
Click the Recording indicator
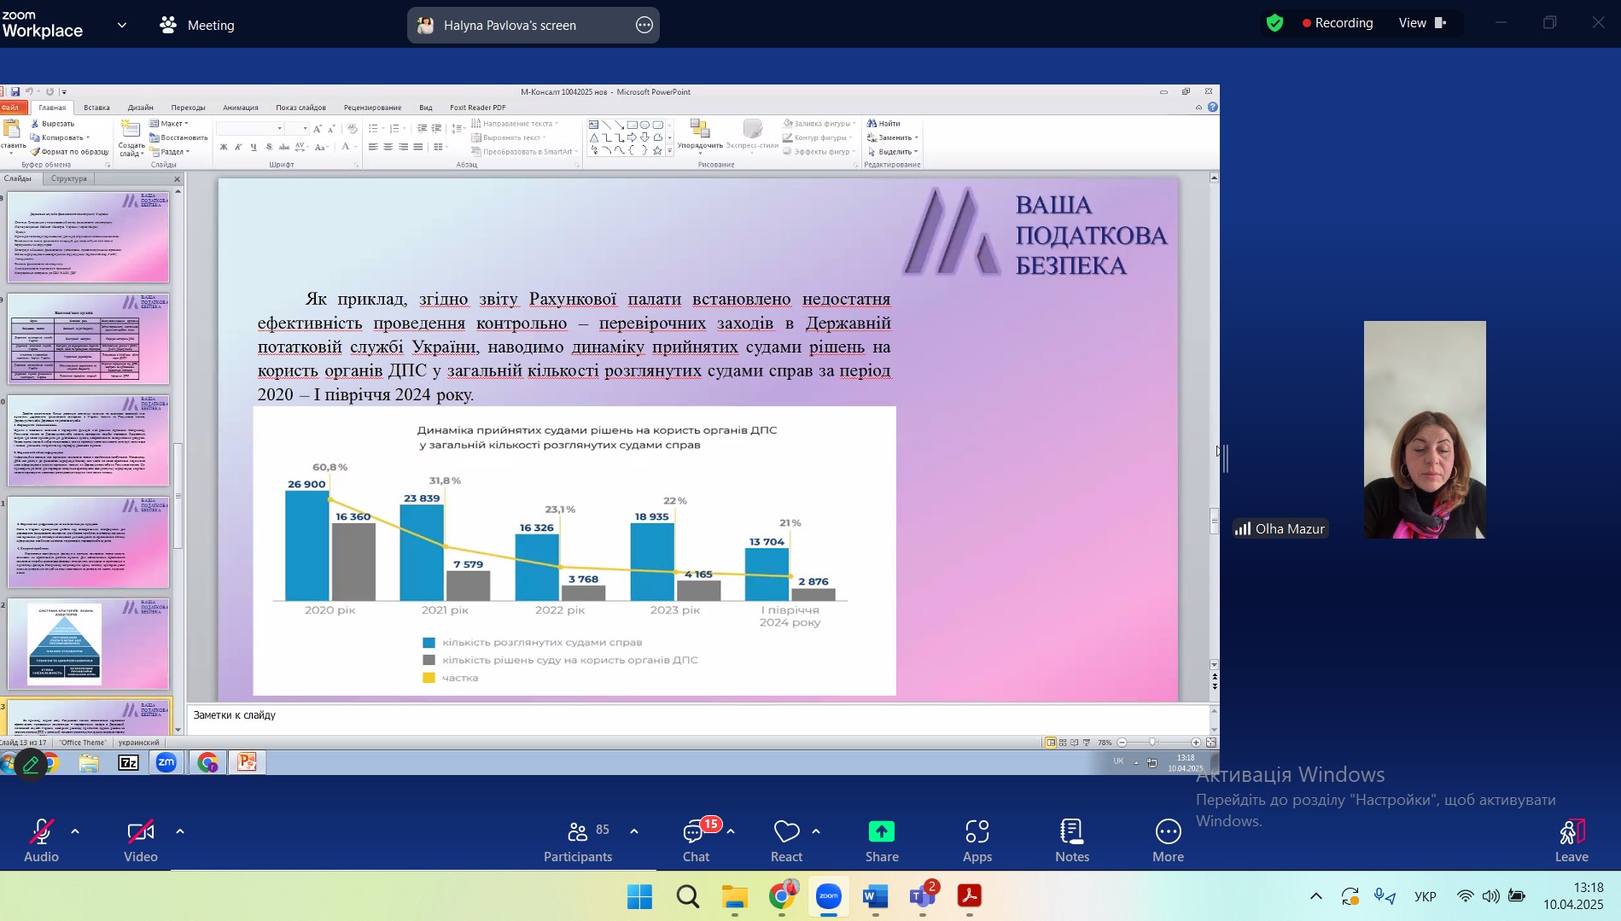tap(1338, 23)
